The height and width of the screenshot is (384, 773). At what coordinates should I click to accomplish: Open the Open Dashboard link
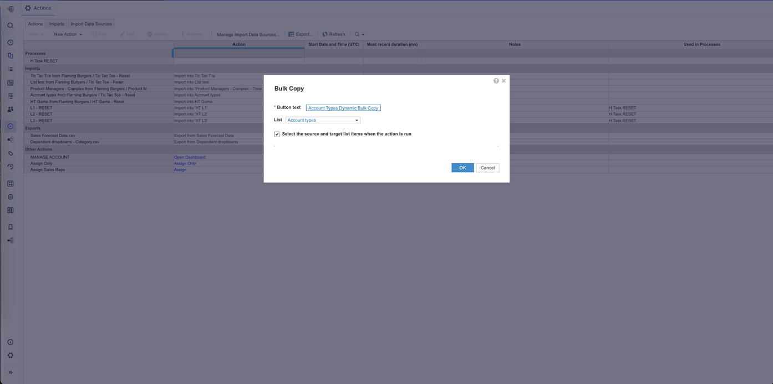pos(190,157)
